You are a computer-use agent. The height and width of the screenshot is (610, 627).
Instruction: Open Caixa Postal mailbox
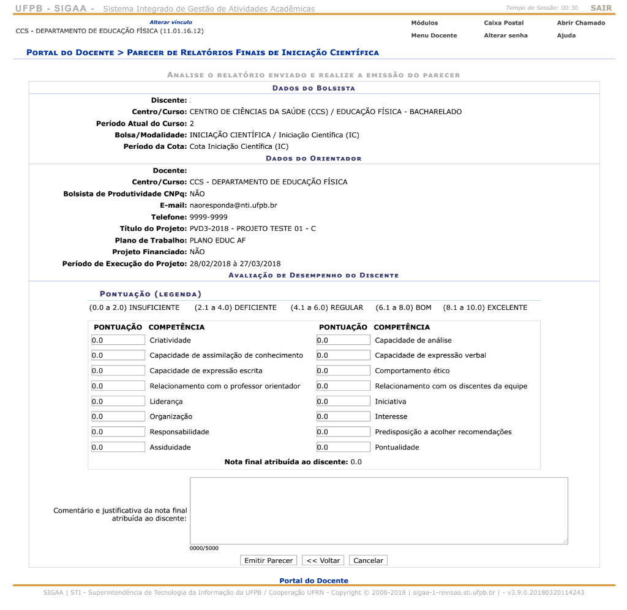(503, 23)
